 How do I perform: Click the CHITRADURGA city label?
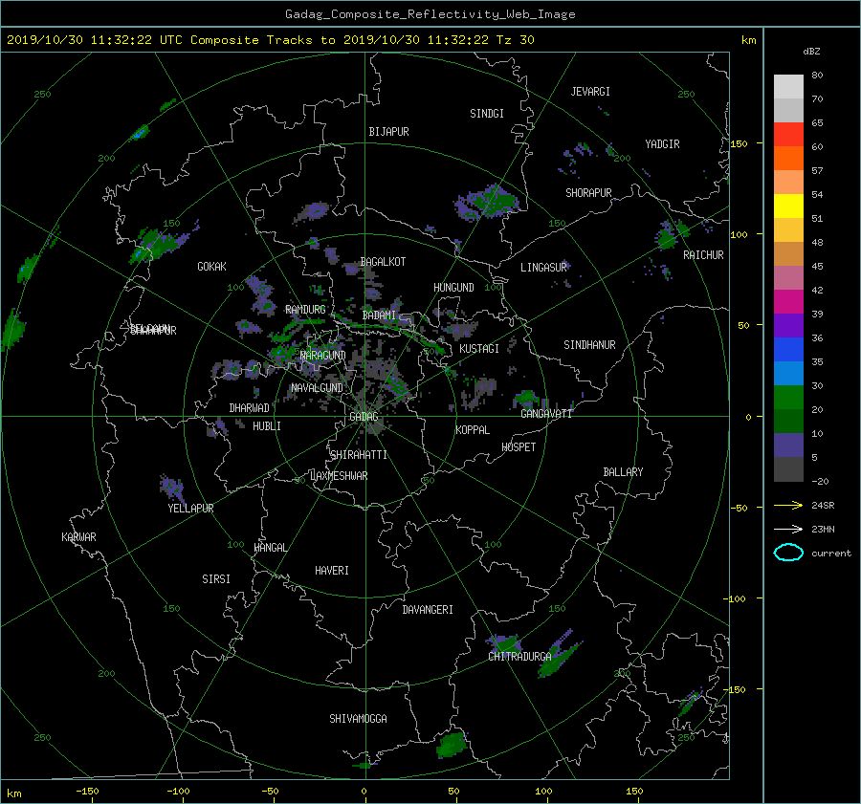[519, 657]
